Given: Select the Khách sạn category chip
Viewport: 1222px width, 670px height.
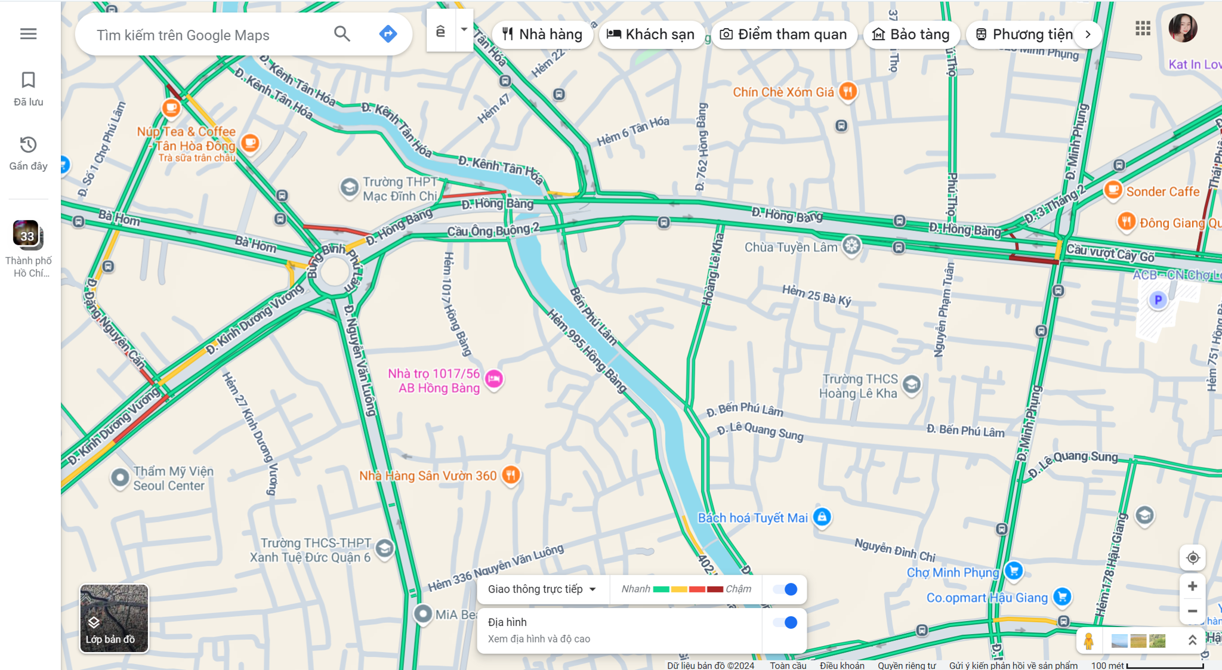Looking at the screenshot, I should click(x=651, y=34).
